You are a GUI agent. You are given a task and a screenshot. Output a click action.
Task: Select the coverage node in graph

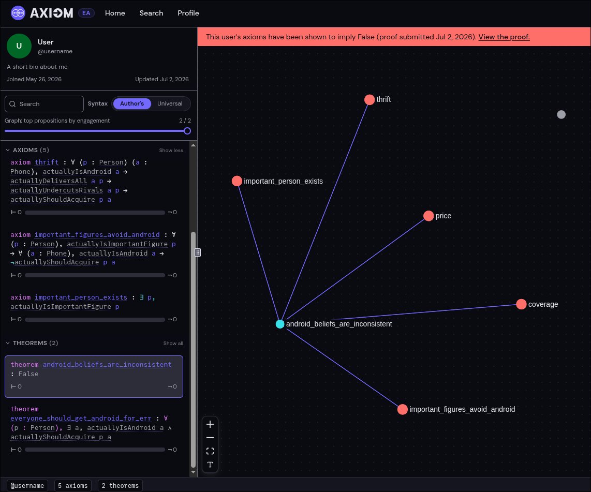point(521,304)
